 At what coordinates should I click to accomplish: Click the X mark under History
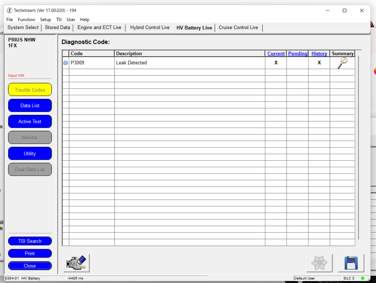coord(319,63)
